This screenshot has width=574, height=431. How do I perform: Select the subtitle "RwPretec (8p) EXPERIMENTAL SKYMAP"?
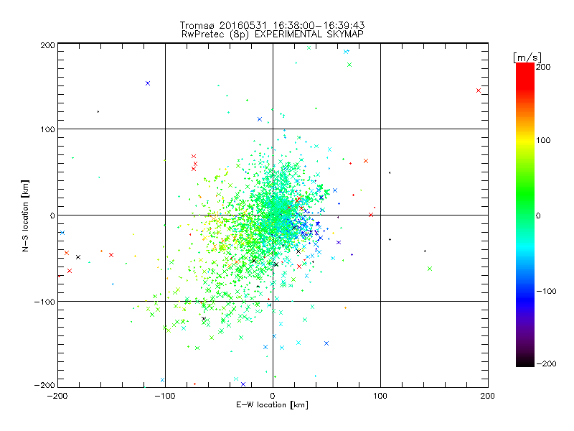[273, 34]
